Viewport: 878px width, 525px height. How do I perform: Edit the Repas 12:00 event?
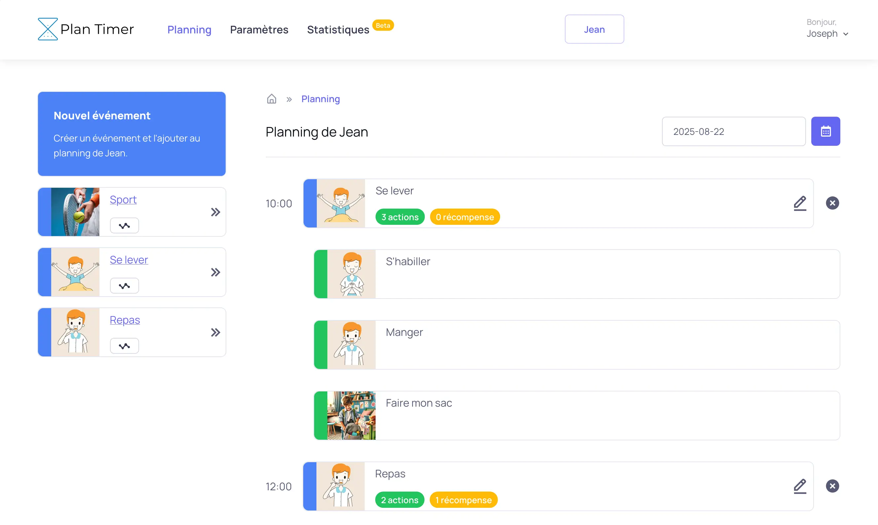(x=800, y=486)
